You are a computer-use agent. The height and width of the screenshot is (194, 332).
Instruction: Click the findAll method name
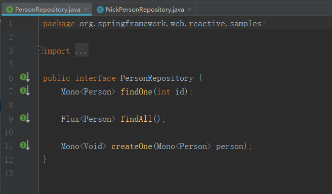coord(136,119)
